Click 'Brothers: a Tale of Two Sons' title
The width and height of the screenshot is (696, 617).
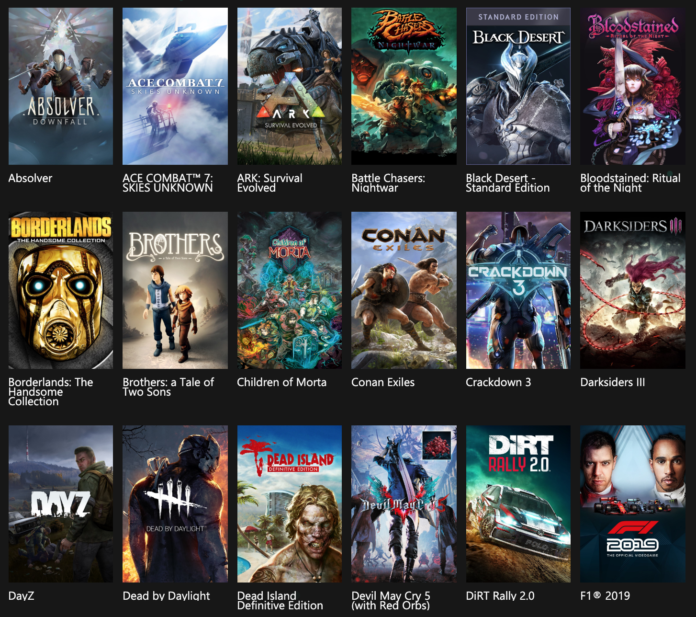click(168, 387)
